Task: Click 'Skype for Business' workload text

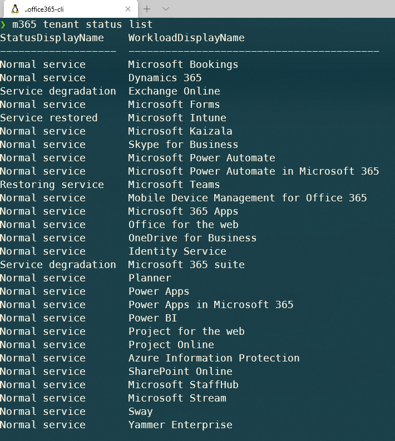Action: pyautogui.click(x=183, y=145)
